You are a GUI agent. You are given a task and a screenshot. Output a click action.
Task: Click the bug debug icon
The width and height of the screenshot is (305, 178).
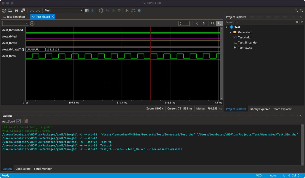119,10
